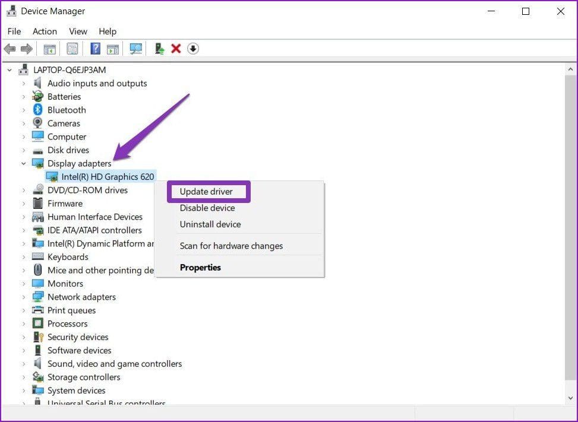Screen dimensions: 578x422
Task: Click the Bluetooth category icon
Action: 37,110
